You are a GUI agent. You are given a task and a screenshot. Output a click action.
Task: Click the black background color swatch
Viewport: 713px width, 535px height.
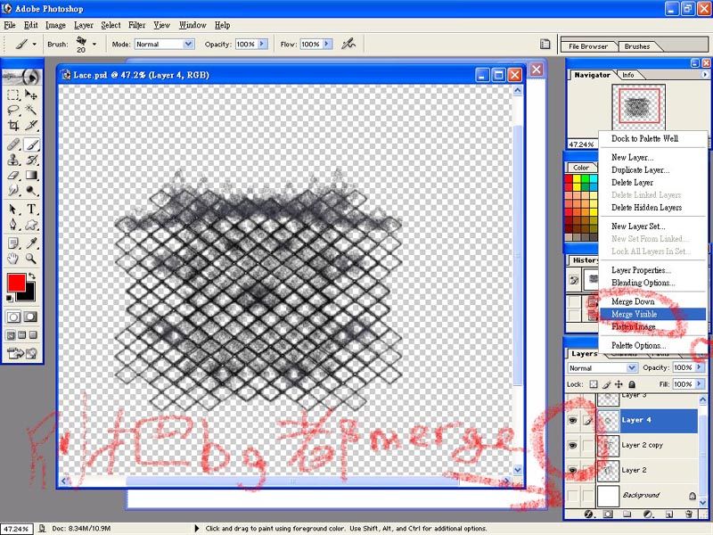[30, 294]
